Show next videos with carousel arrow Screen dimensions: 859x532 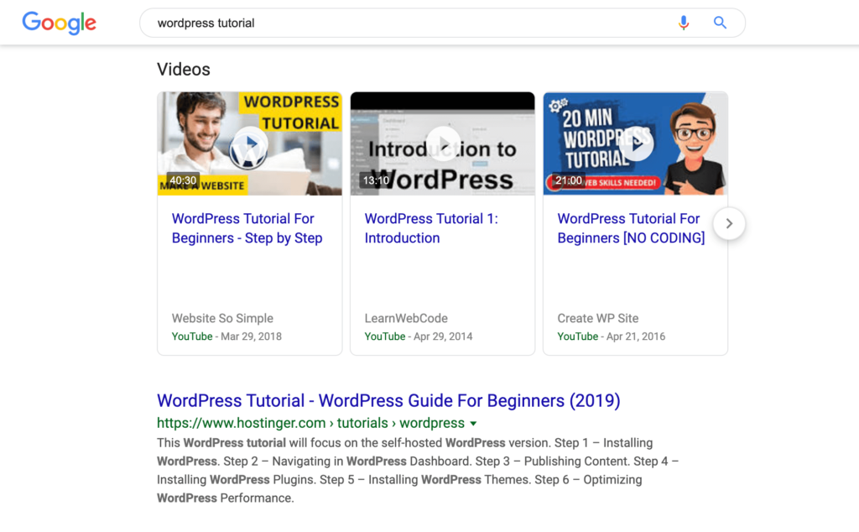coord(729,223)
